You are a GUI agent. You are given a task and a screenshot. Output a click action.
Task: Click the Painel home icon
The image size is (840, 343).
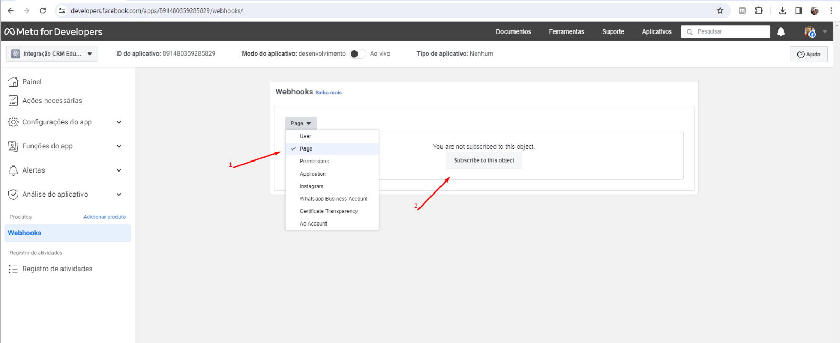point(14,81)
